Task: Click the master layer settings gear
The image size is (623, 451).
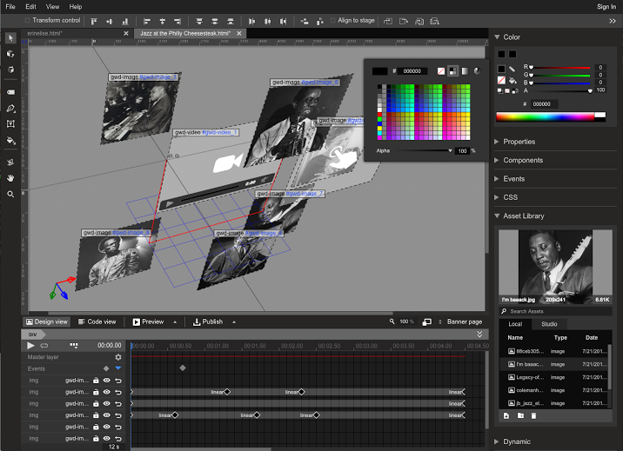Action: click(x=118, y=357)
